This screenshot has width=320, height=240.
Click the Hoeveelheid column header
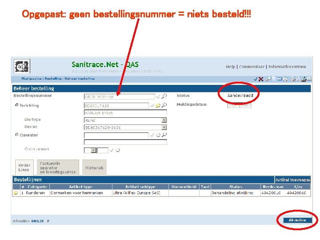pyautogui.click(x=184, y=187)
